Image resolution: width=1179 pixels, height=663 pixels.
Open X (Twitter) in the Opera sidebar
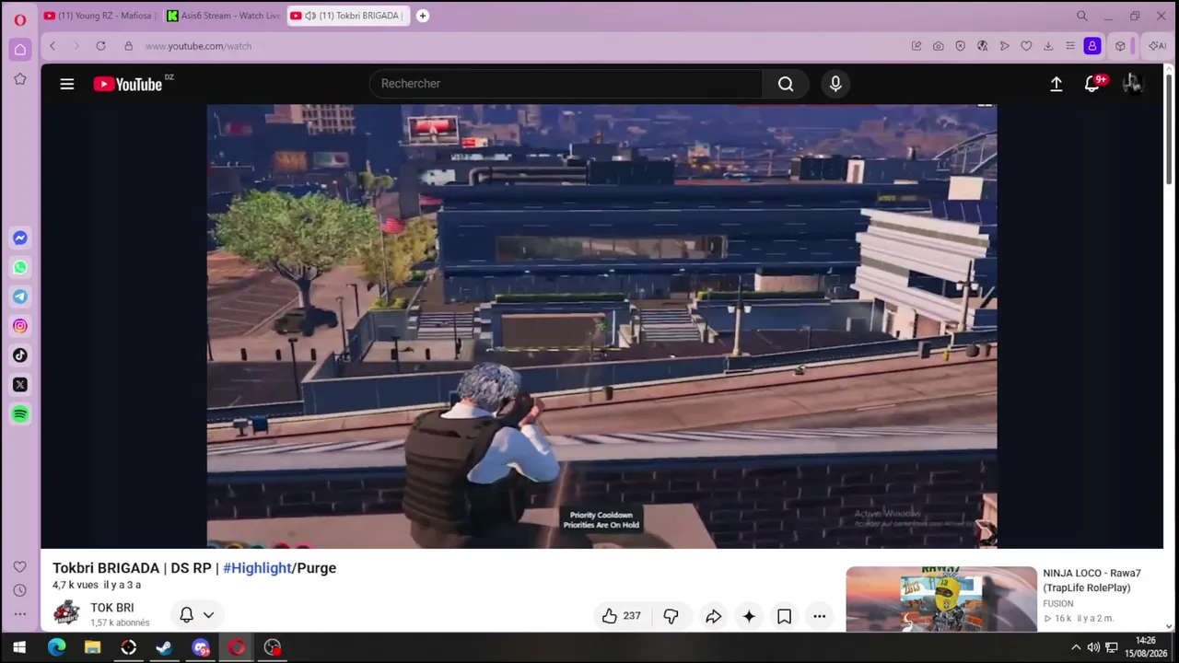coord(19,385)
